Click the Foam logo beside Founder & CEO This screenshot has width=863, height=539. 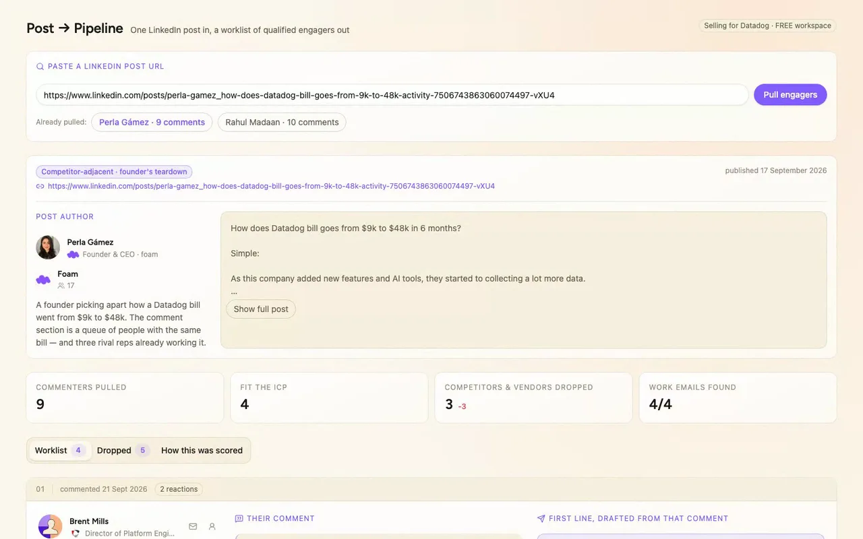(73, 255)
